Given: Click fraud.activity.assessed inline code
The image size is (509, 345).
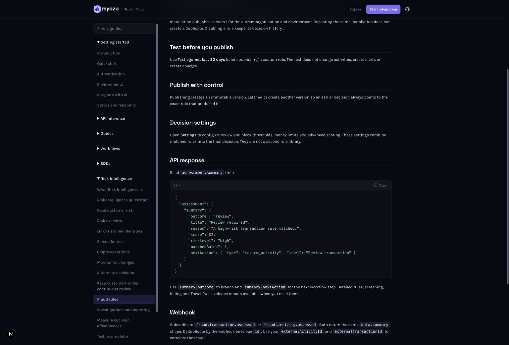Looking at the screenshot, I should point(290,325).
